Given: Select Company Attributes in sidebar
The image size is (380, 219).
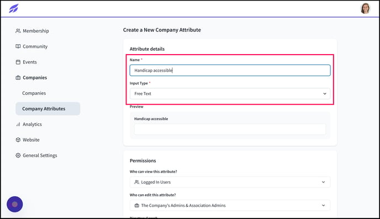Looking at the screenshot, I should click(x=47, y=109).
